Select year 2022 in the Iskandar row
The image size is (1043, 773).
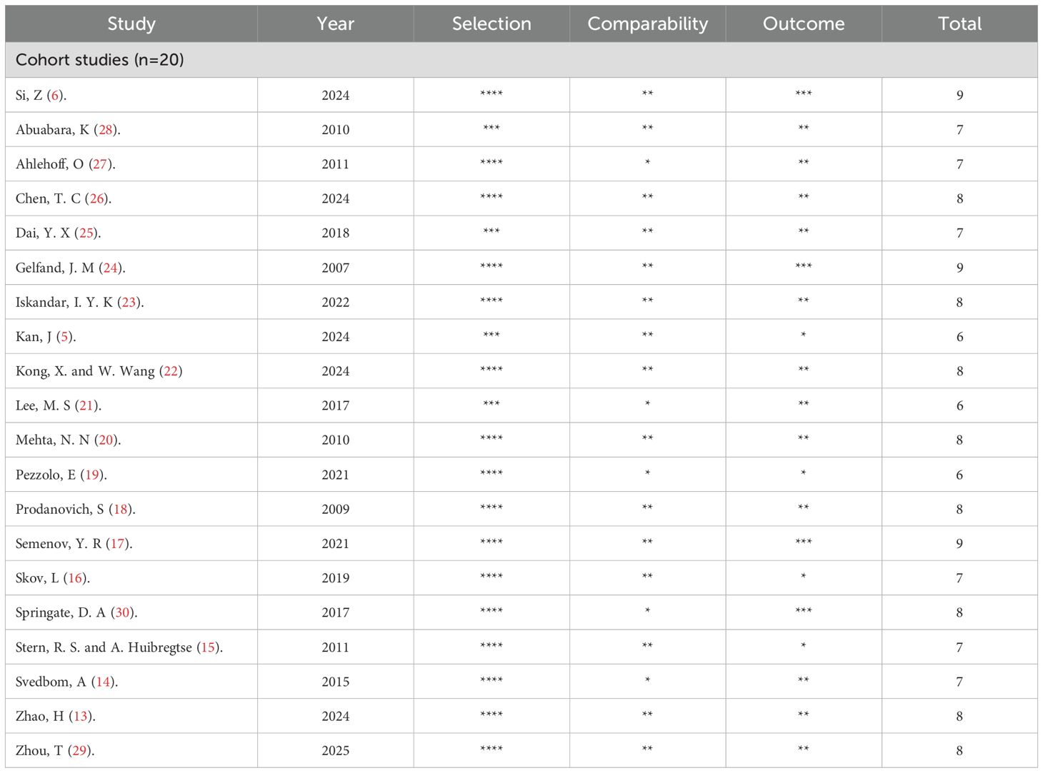coord(336,302)
